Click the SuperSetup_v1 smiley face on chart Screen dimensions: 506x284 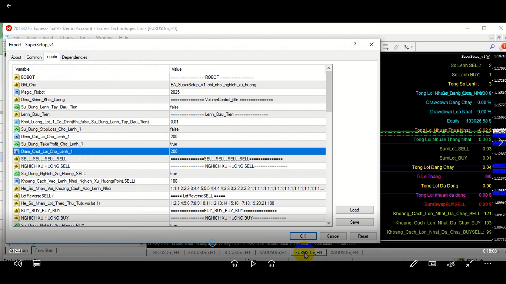point(488,57)
